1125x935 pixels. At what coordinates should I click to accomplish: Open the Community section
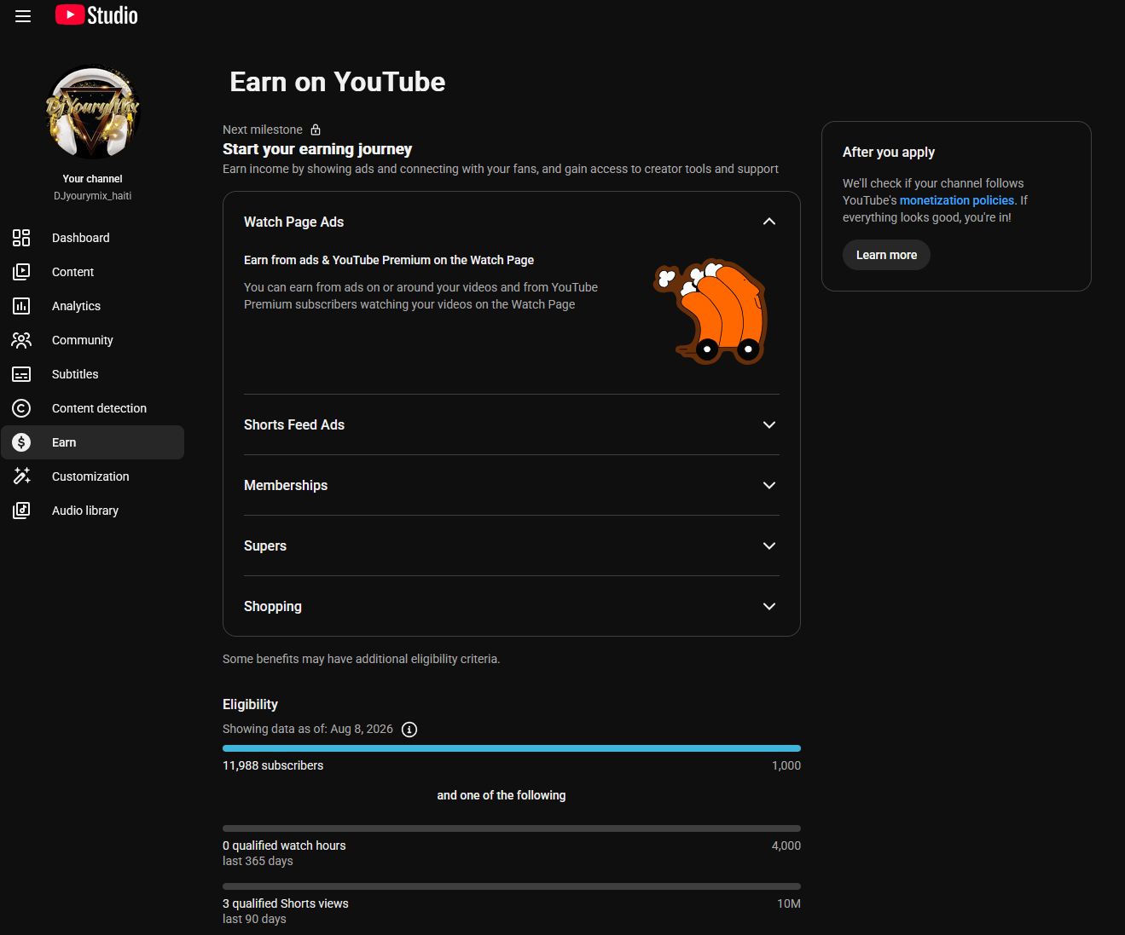pos(92,340)
